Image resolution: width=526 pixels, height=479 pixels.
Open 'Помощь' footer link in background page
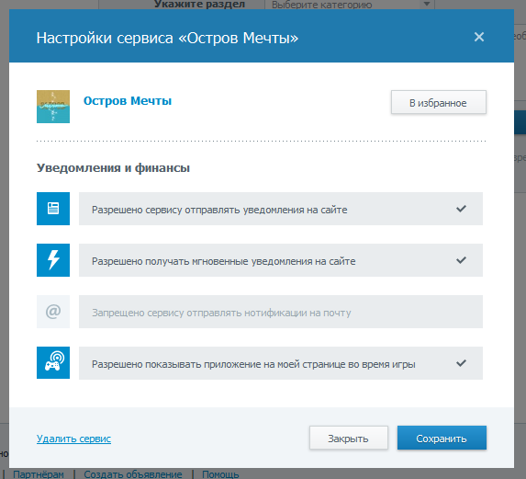pyautogui.click(x=220, y=474)
